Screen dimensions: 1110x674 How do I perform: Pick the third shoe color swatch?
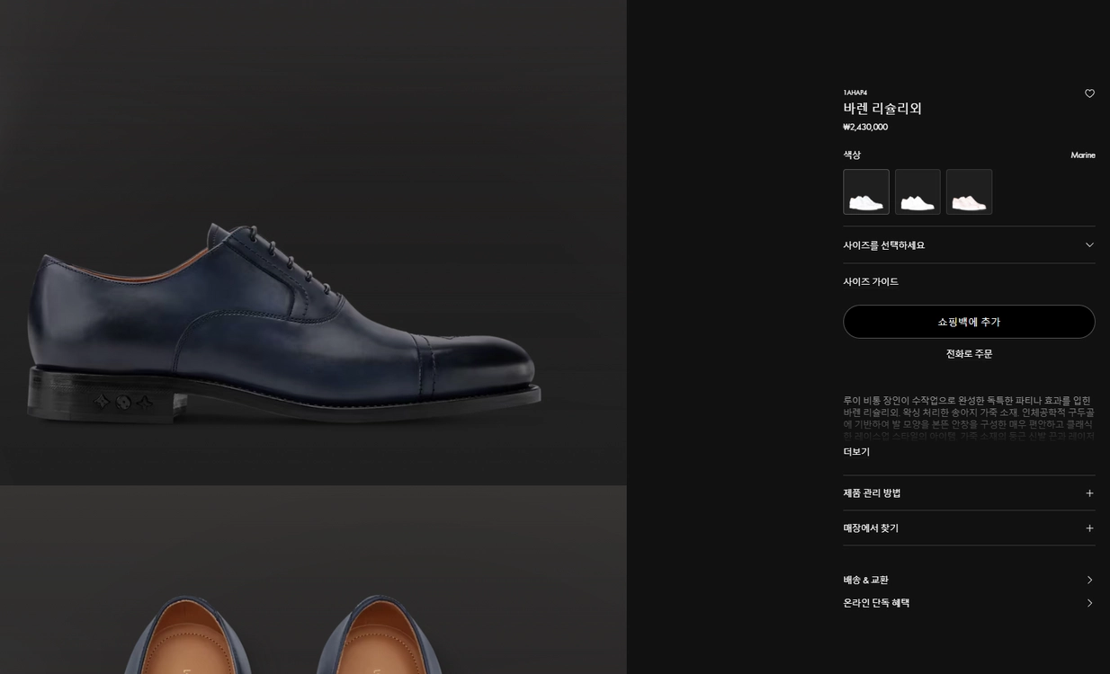tap(969, 191)
